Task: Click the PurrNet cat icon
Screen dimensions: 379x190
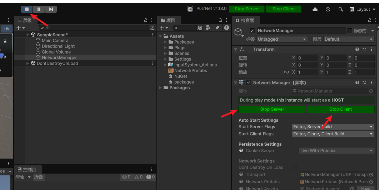Action: tap(190, 9)
